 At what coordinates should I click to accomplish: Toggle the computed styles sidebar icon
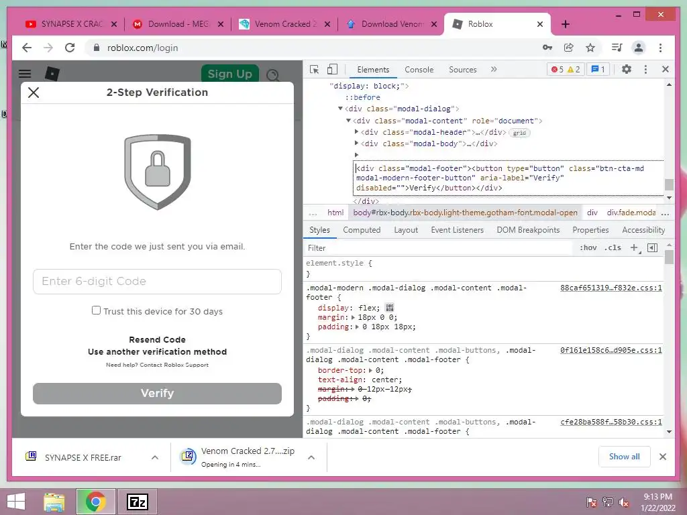coord(652,248)
